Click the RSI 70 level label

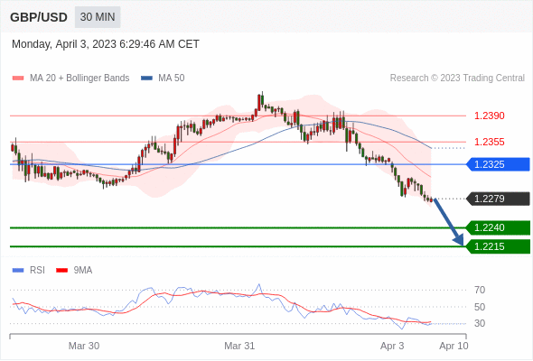480,290
